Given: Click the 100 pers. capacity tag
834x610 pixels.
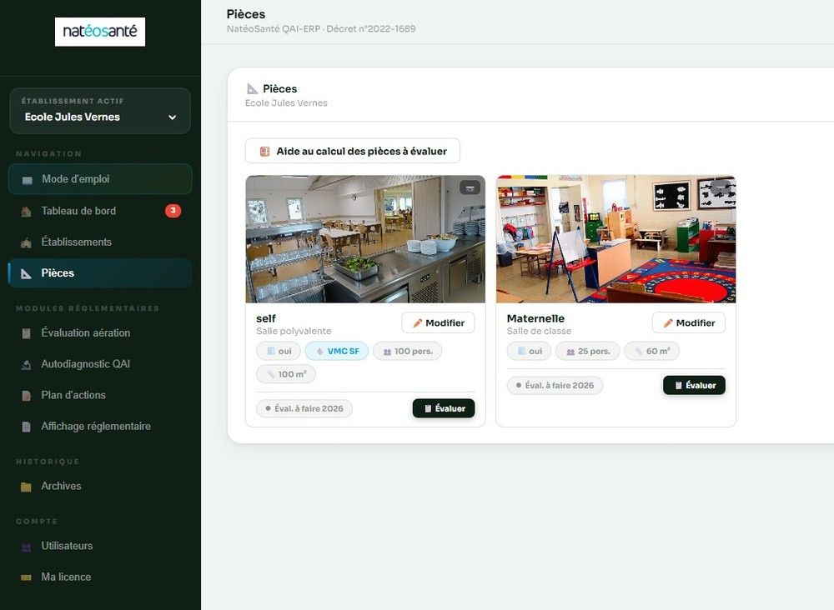Looking at the screenshot, I should tap(408, 351).
